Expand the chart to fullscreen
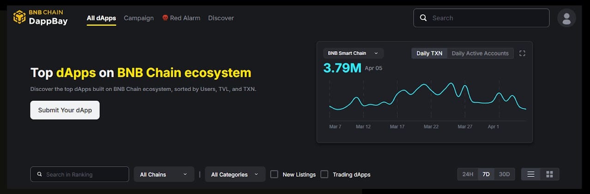590x194 pixels. click(522, 54)
